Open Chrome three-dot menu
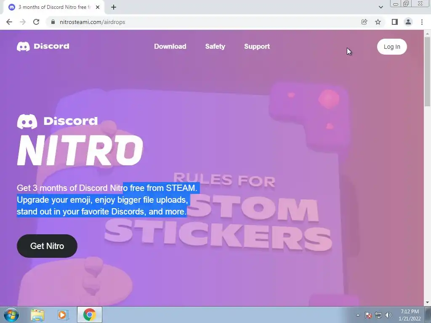This screenshot has height=323, width=431. pos(422,22)
